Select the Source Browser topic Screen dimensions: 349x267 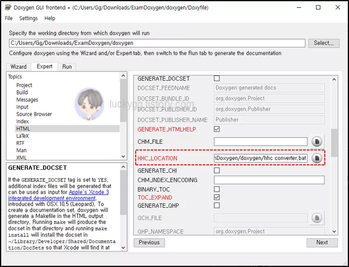pyautogui.click(x=34, y=114)
